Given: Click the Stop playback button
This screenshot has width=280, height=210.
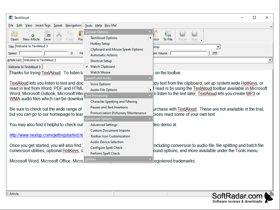Looking at the screenshot, I should pos(194,36).
